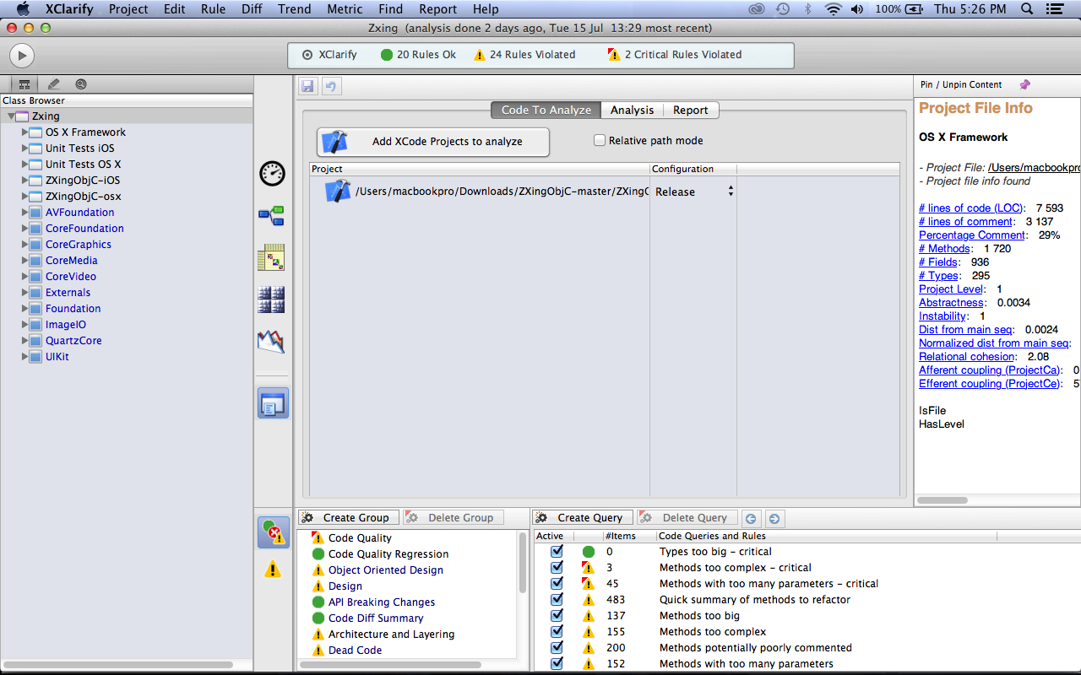Open the # lines of code (LOC) link
The image size is (1081, 675).
coord(972,208)
